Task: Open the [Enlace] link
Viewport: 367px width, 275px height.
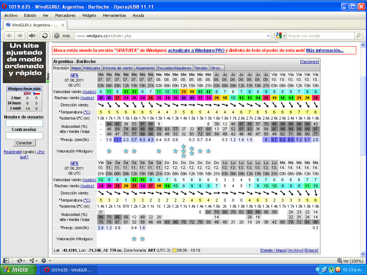Action: [x=311, y=250]
